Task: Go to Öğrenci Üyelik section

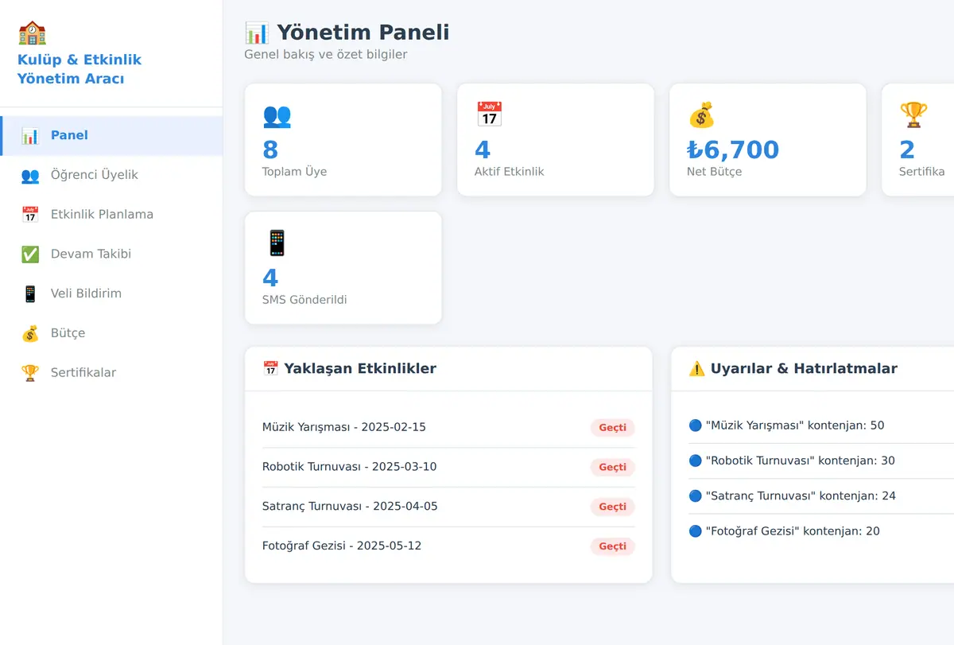Action: (x=111, y=175)
